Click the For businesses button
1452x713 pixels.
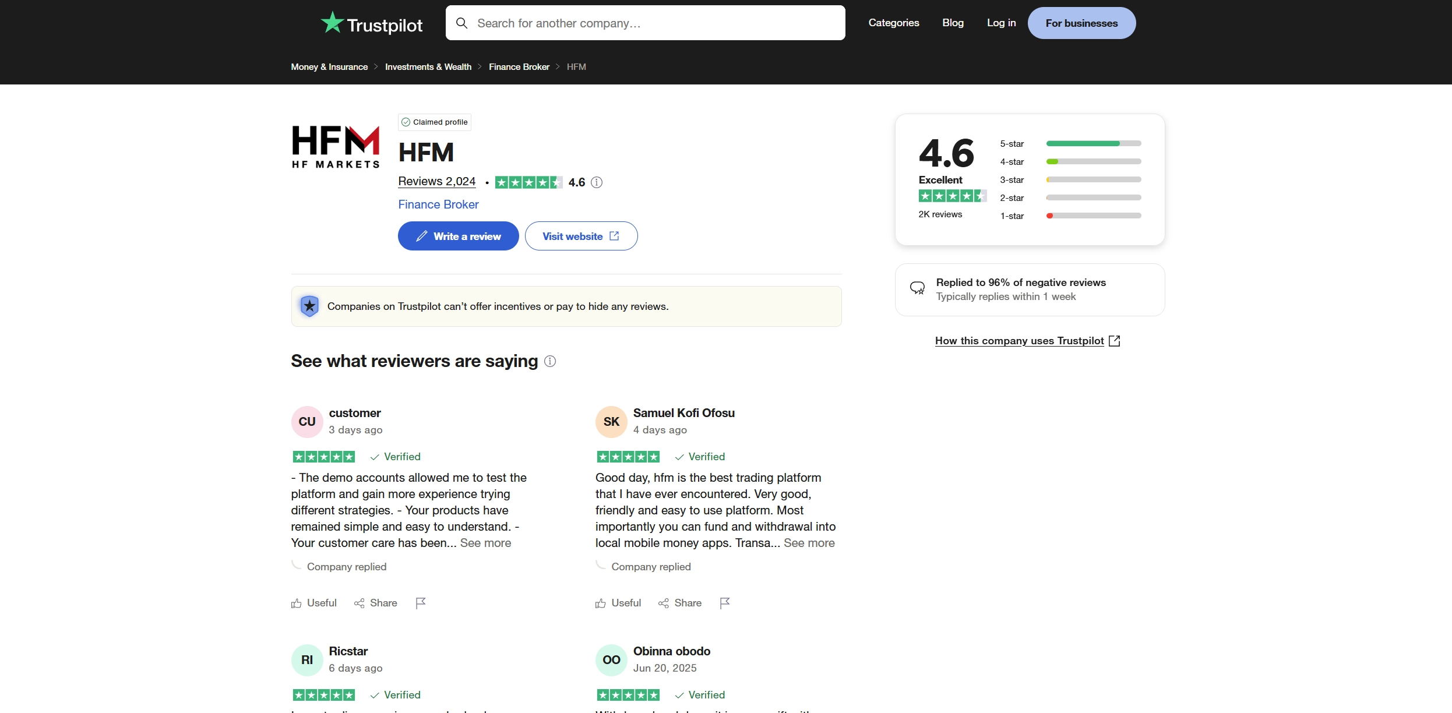click(1081, 23)
